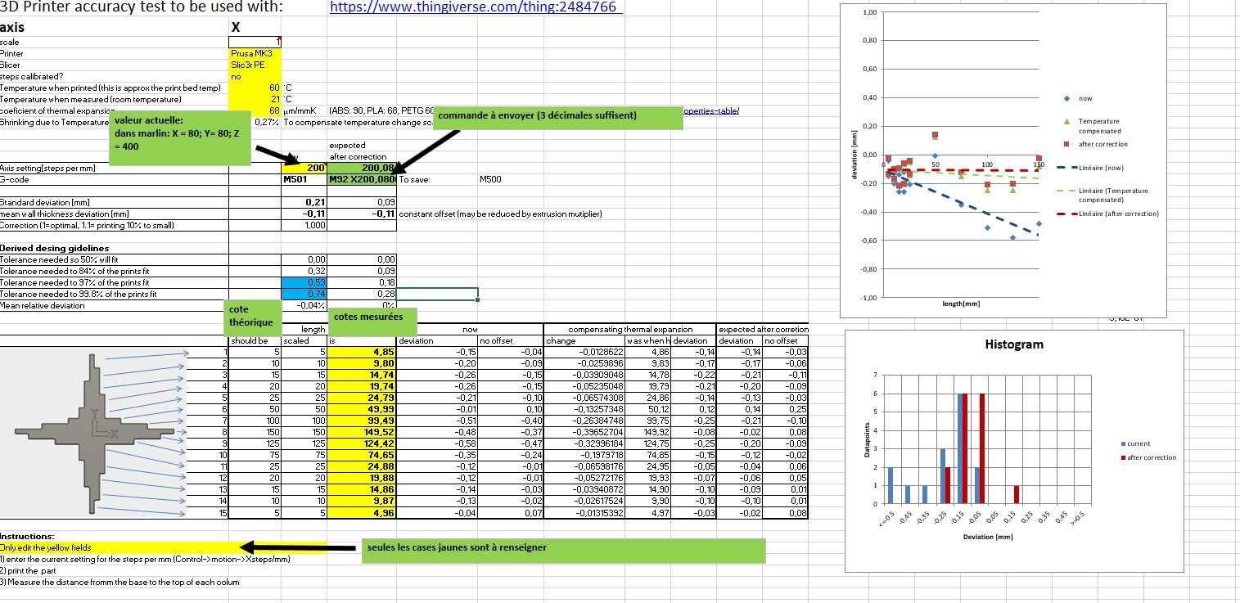Image resolution: width=1240 pixels, height=603 pixels.
Task: Select yellow axis setting cell 200
Action: pos(304,168)
